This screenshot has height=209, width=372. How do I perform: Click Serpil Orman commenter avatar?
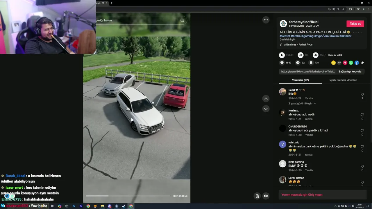tap(282, 180)
